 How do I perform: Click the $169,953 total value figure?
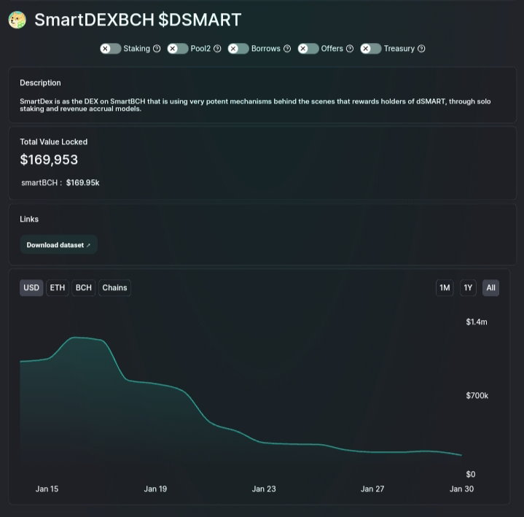pos(49,160)
